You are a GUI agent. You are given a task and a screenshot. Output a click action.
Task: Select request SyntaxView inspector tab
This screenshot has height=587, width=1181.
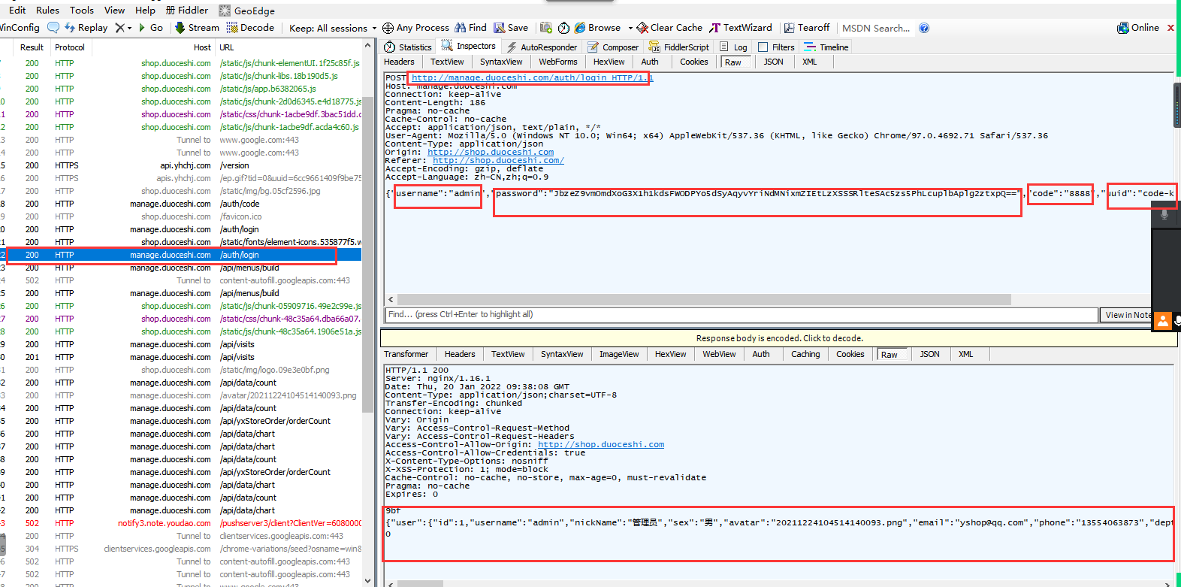501,62
